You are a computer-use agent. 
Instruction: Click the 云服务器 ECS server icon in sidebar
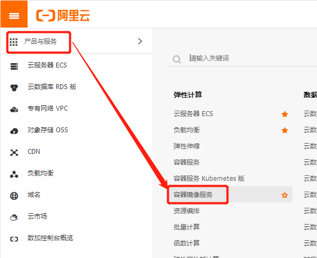pyautogui.click(x=14, y=66)
